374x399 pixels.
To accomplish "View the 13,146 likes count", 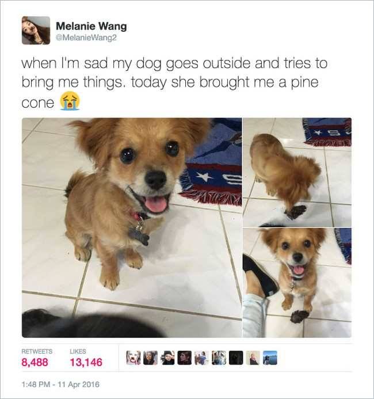I will tap(86, 362).
